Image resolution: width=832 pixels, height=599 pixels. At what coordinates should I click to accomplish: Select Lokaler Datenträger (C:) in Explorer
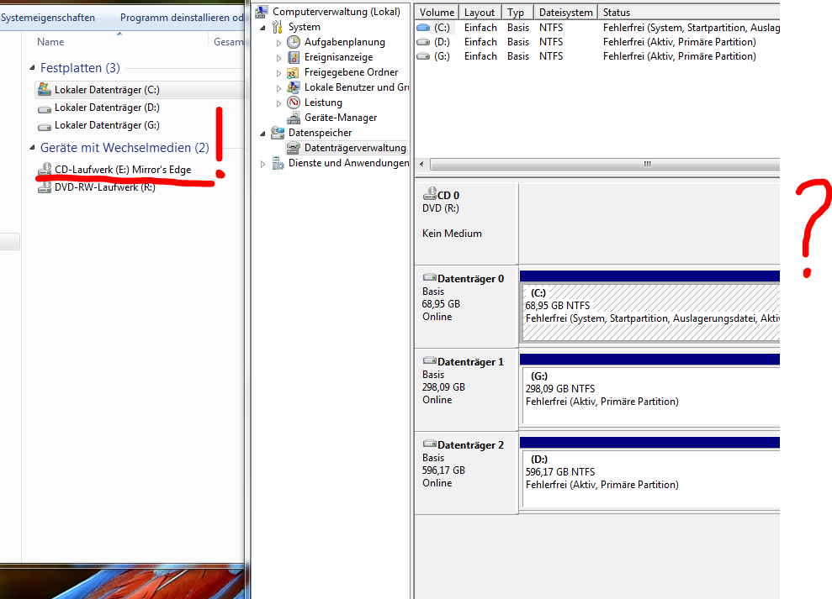click(106, 90)
